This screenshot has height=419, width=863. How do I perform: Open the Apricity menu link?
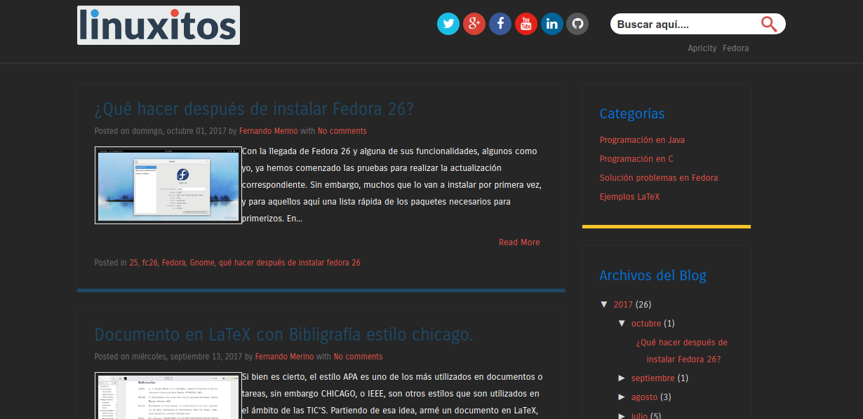point(702,48)
